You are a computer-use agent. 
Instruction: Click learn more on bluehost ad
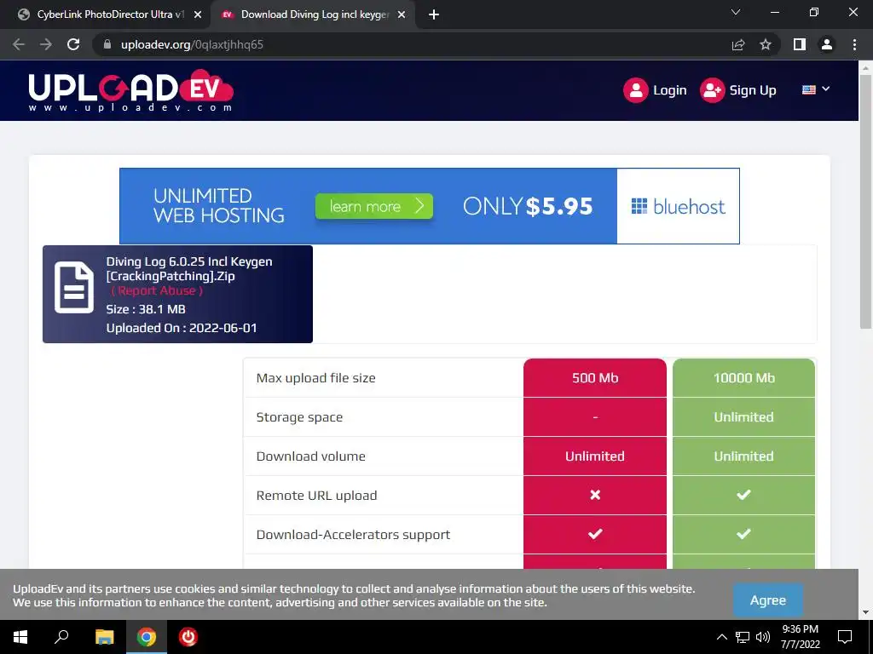pos(373,206)
